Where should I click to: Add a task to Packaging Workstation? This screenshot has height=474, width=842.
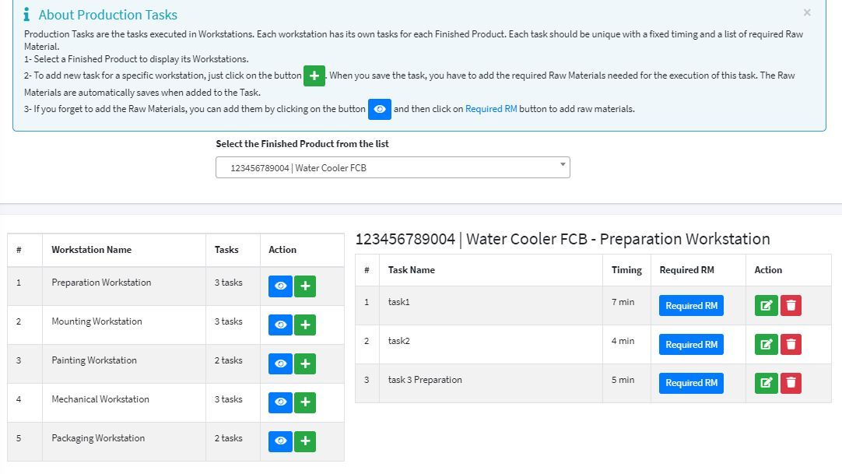(x=305, y=441)
